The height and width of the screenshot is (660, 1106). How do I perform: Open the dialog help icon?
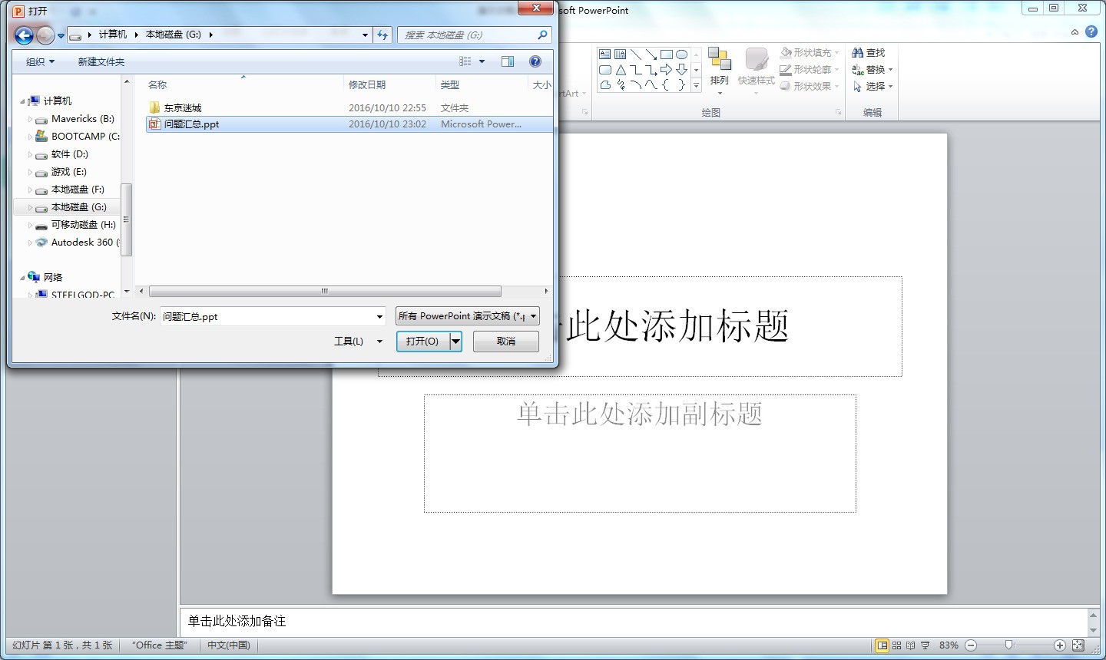coord(535,61)
